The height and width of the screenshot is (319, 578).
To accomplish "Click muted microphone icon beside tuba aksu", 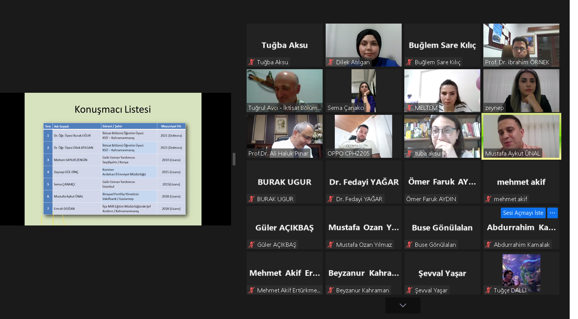I will pos(409,153).
